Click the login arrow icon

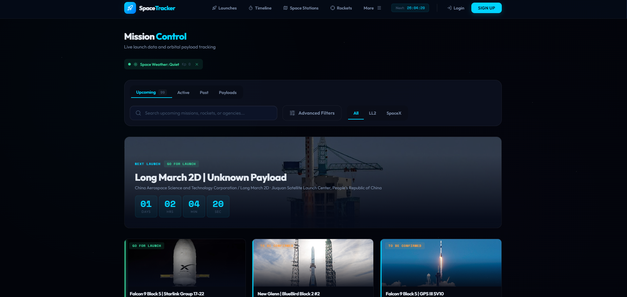pos(449,8)
